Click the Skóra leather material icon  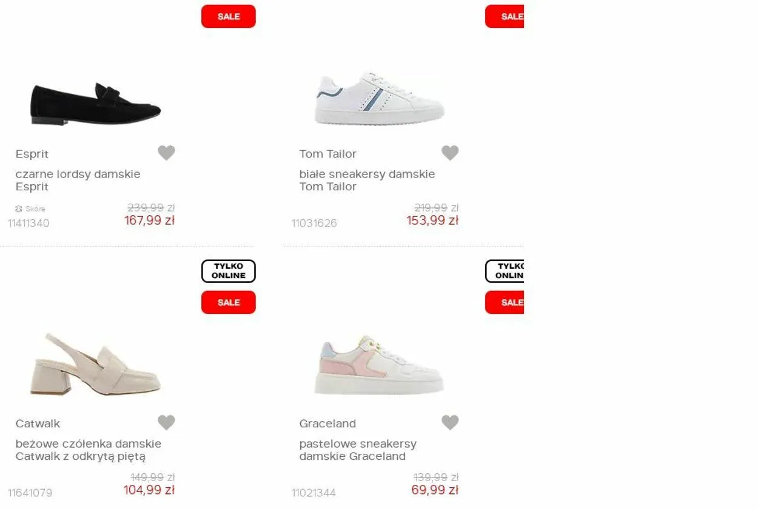pyautogui.click(x=19, y=208)
